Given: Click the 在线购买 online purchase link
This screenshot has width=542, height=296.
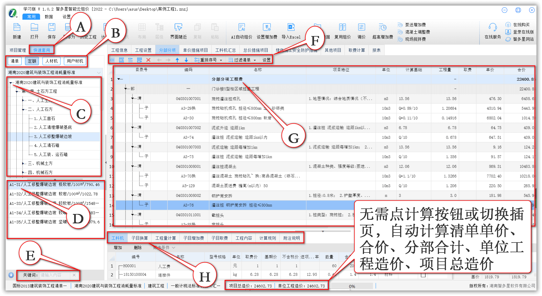Looking at the screenshot, I should point(521,24).
